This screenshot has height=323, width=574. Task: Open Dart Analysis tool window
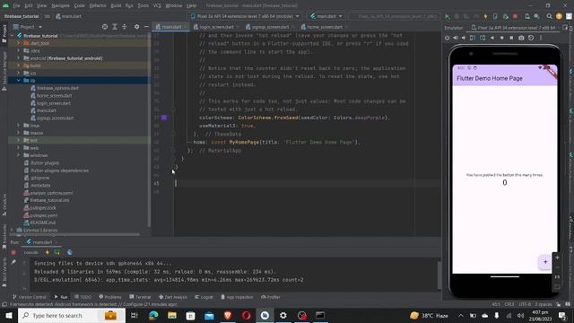tap(173, 297)
